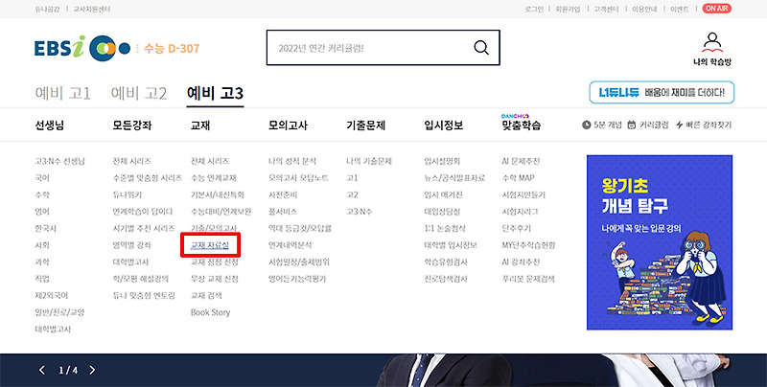Open Book Story link
This screenshot has width=767, height=387.
pos(210,312)
